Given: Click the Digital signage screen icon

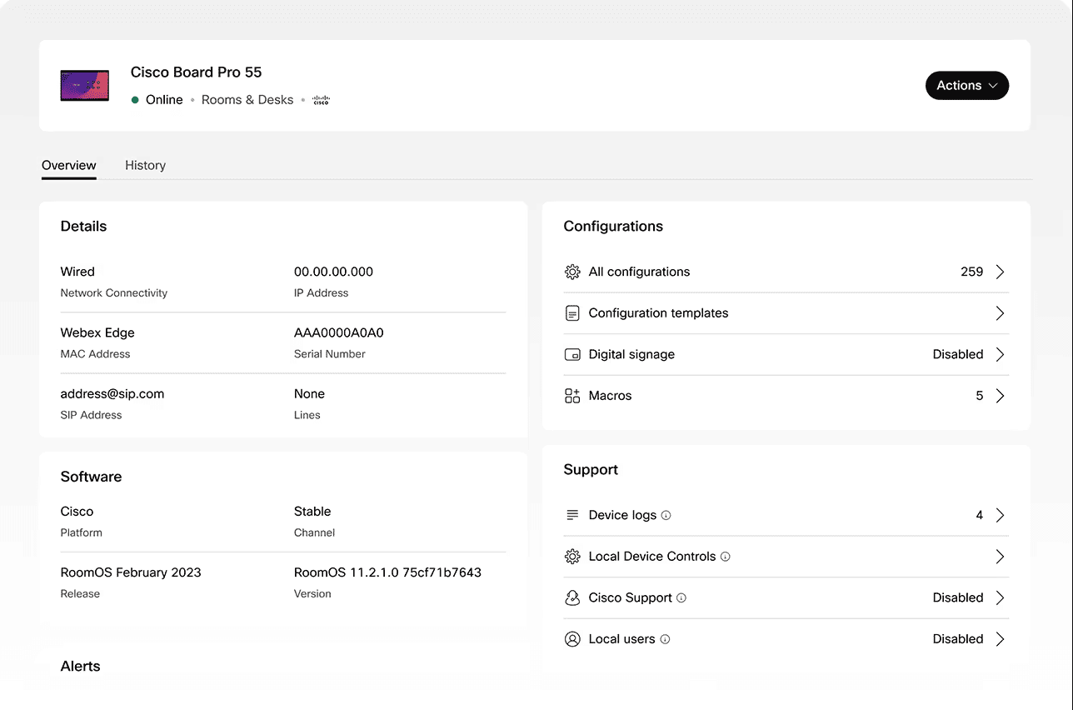Looking at the screenshot, I should [x=572, y=354].
